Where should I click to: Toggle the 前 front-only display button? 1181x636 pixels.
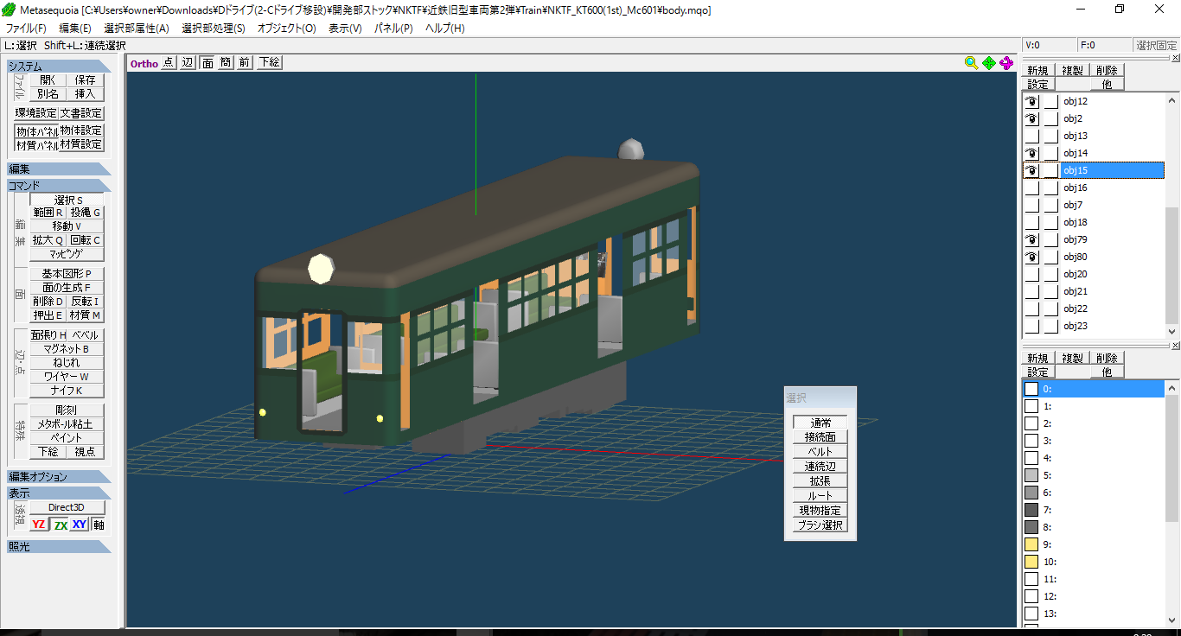pos(245,62)
